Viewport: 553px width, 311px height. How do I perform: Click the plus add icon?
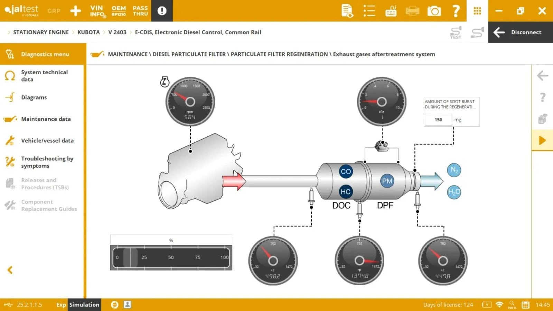pos(75,11)
